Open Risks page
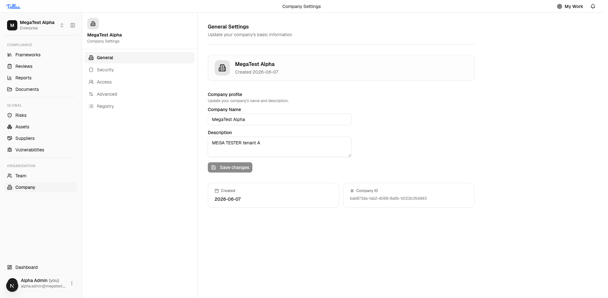Screen dimensions: 608x298 [x=41, y=115]
